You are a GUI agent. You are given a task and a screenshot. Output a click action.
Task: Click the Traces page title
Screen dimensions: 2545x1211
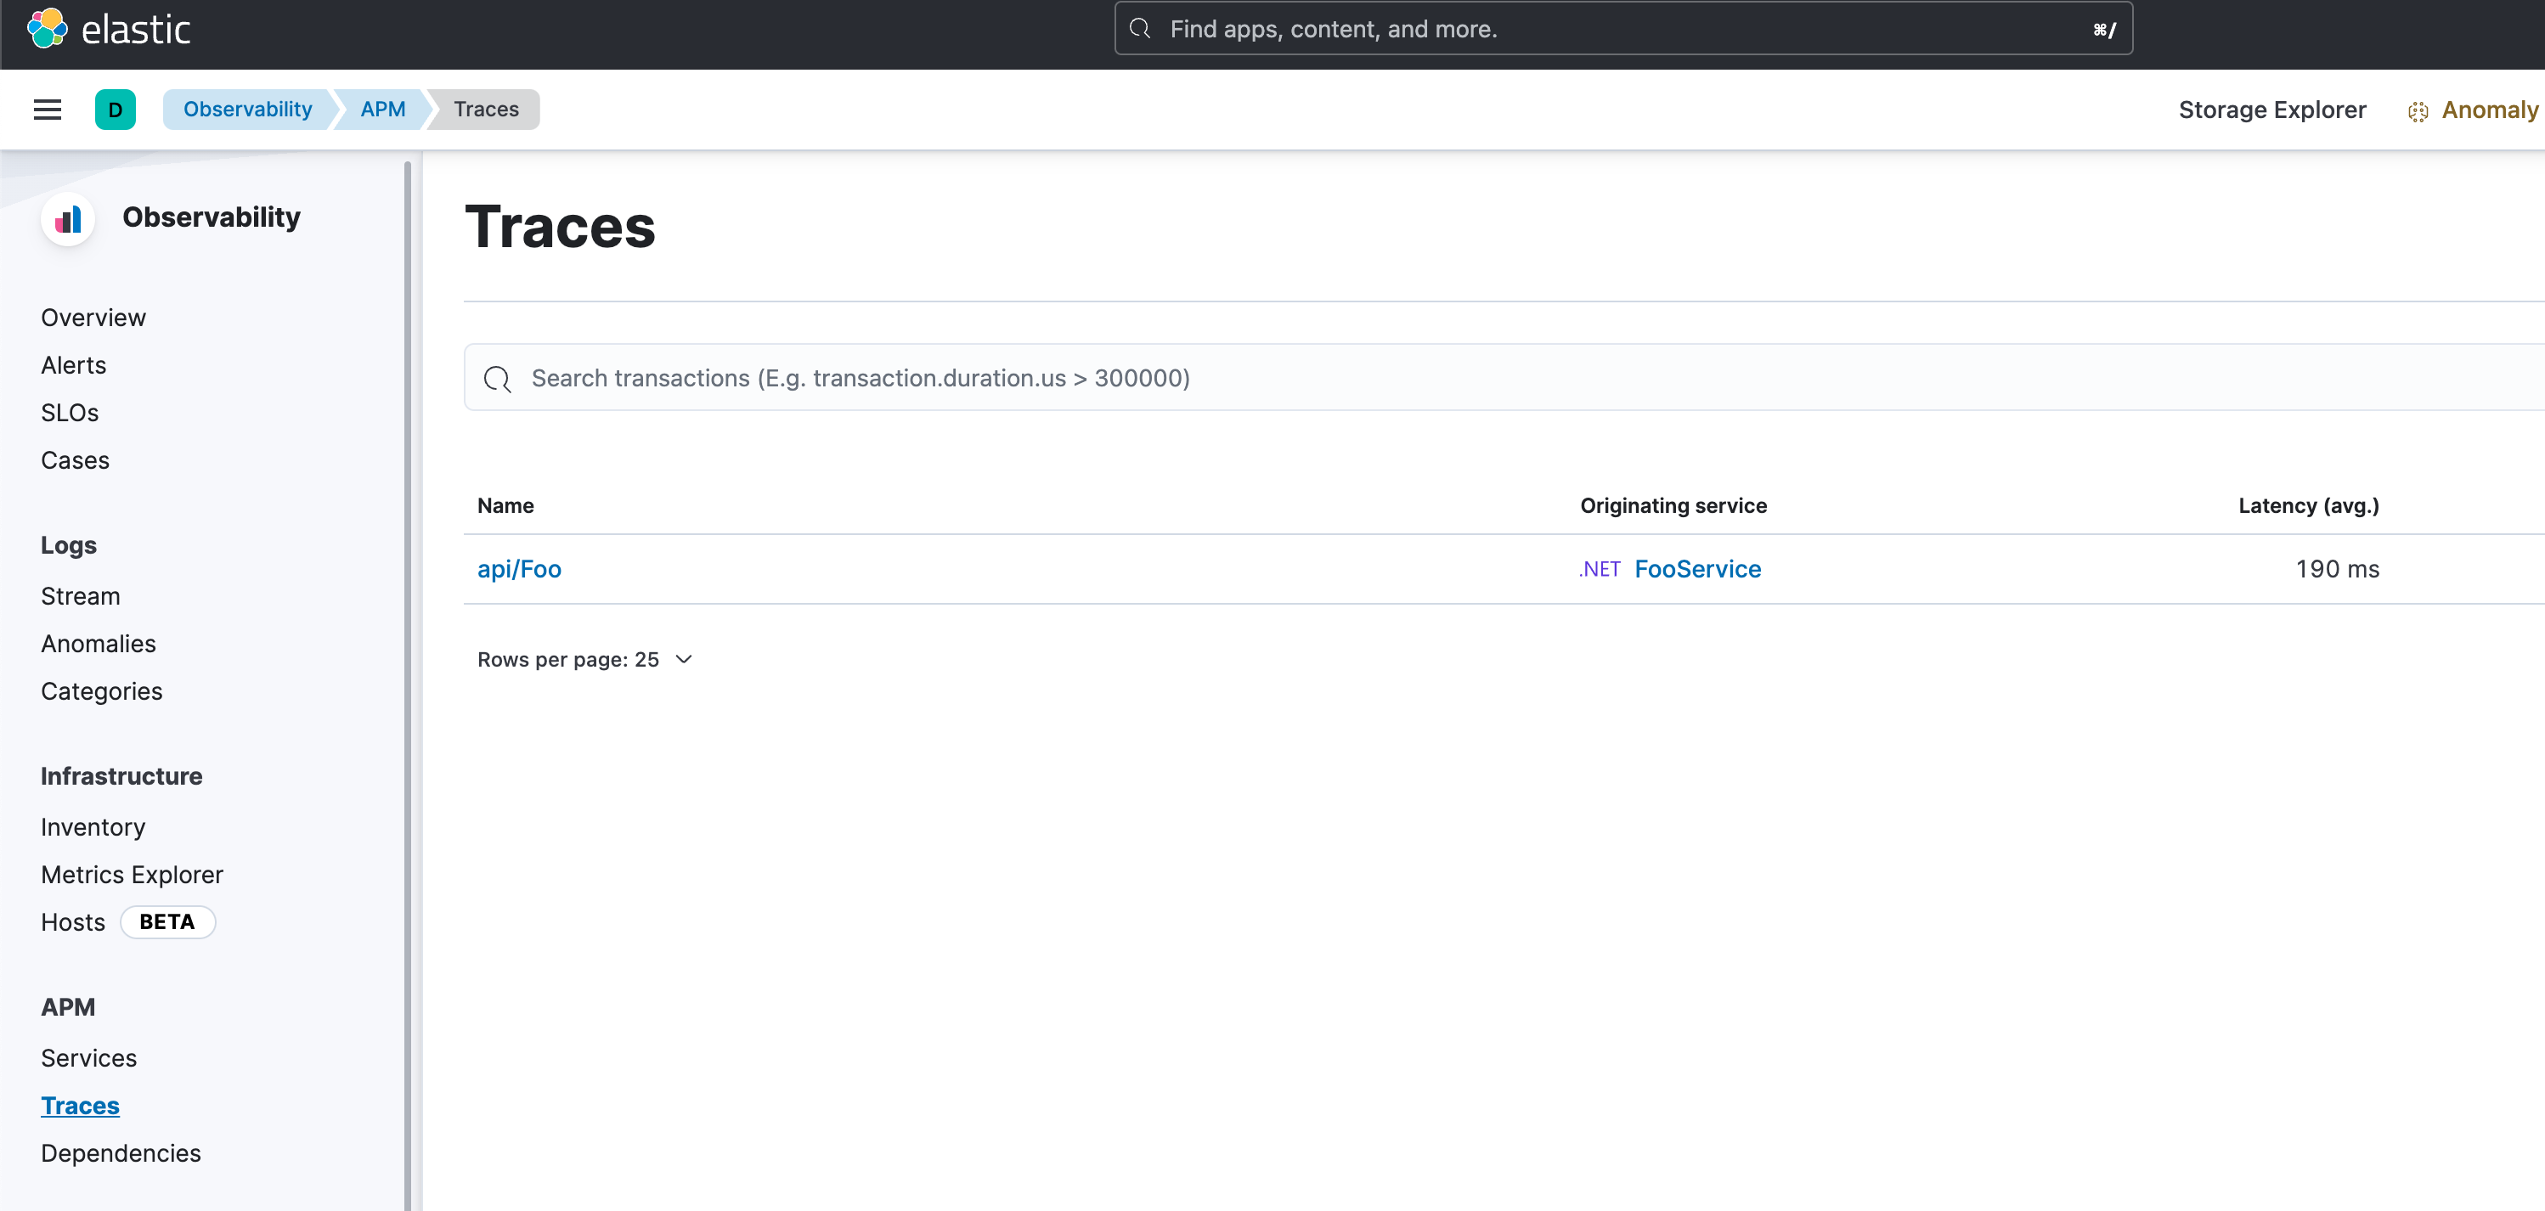point(559,226)
